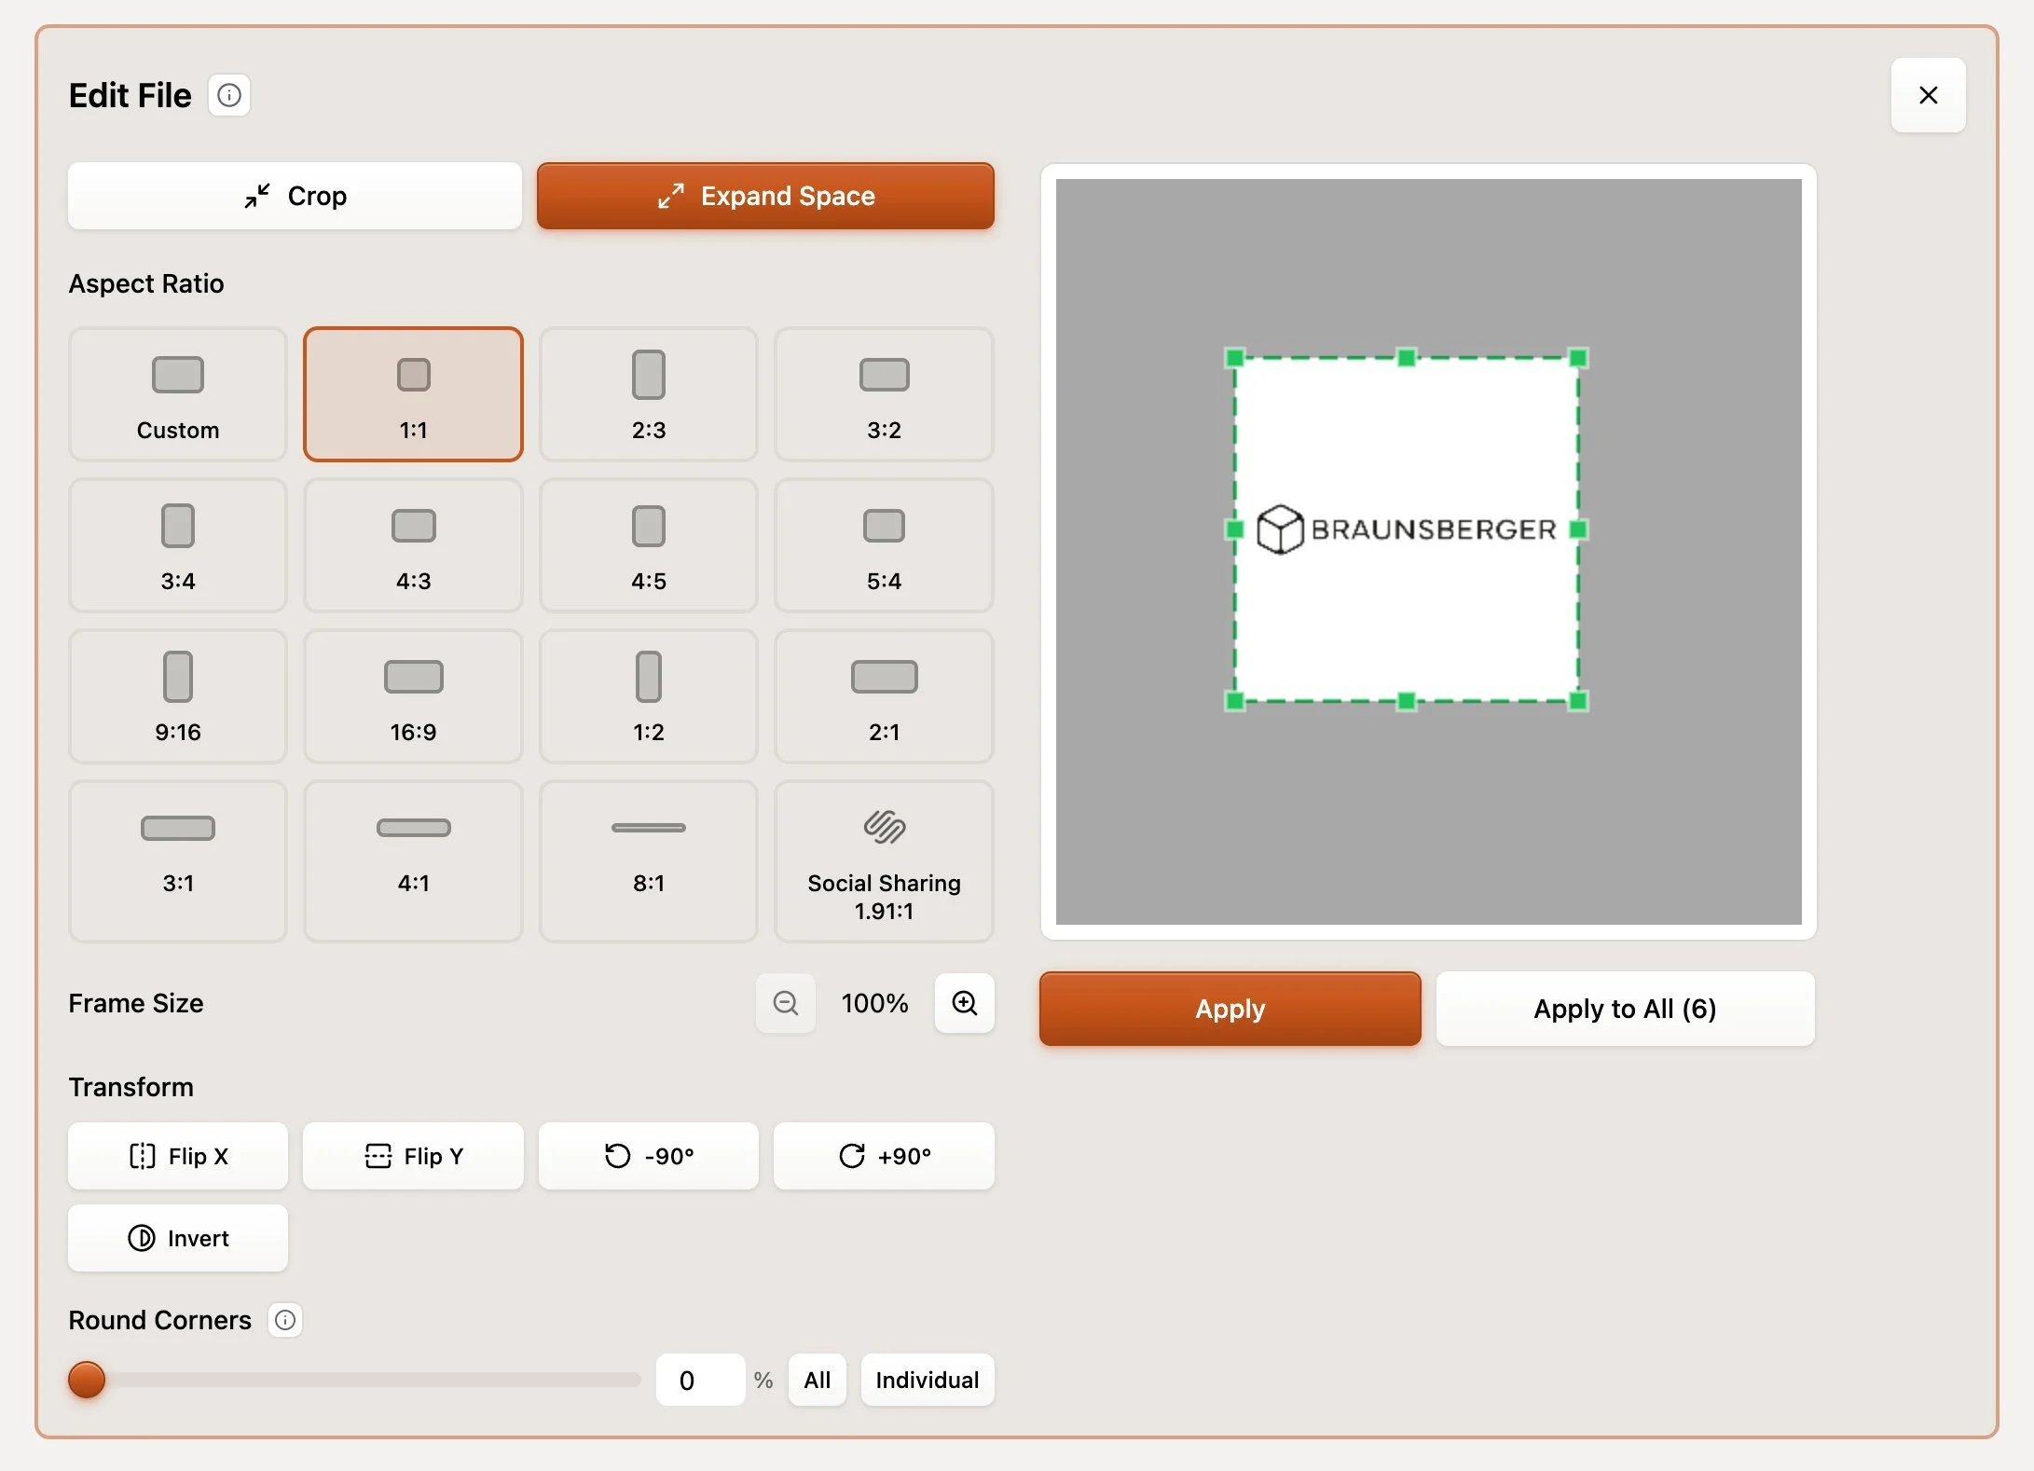
Task: Zoom in frame size with plus magnifier
Action: 964,1003
